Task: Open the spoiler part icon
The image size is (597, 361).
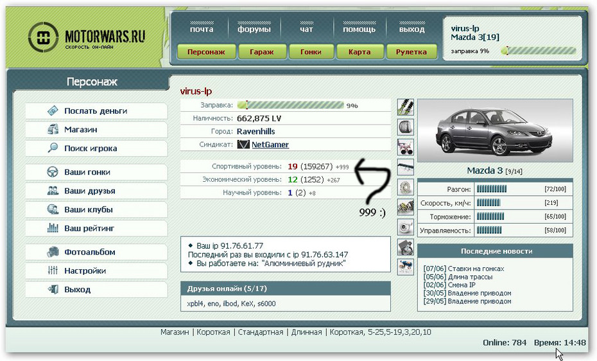Action: pos(406,167)
